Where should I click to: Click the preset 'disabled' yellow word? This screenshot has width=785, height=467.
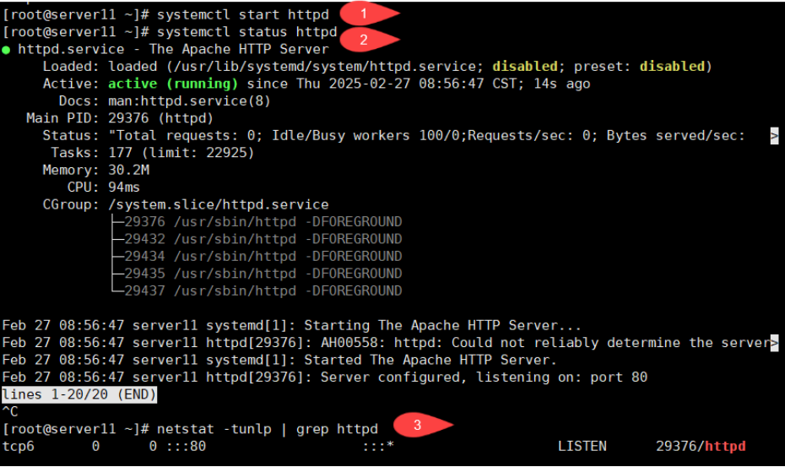pos(672,66)
